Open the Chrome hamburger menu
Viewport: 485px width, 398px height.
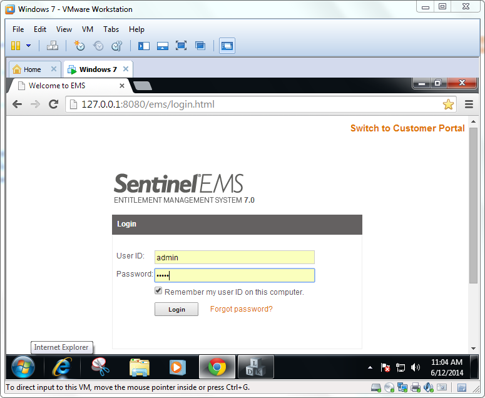pos(469,105)
